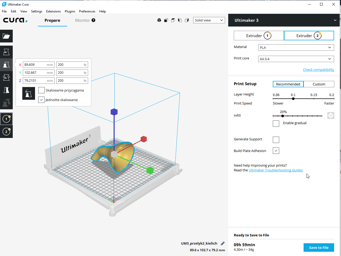Screen dimensions: 341x256
Task: Select the Mirror tool
Action: (6, 90)
